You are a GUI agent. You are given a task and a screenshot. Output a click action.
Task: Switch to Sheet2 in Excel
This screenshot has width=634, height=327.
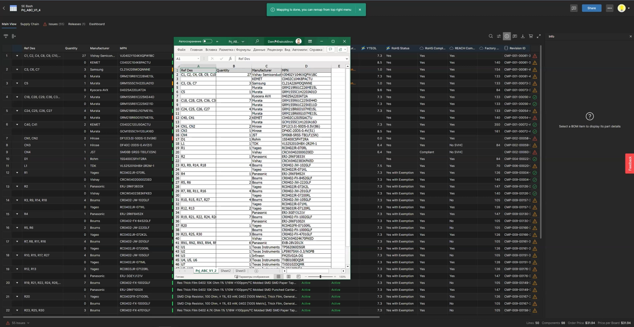tap(225, 270)
